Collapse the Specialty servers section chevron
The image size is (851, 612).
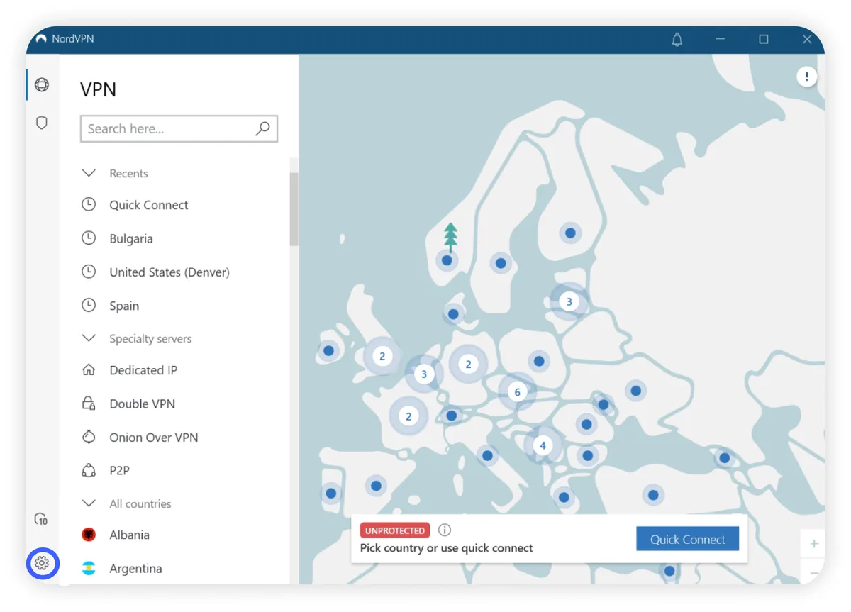pos(89,338)
